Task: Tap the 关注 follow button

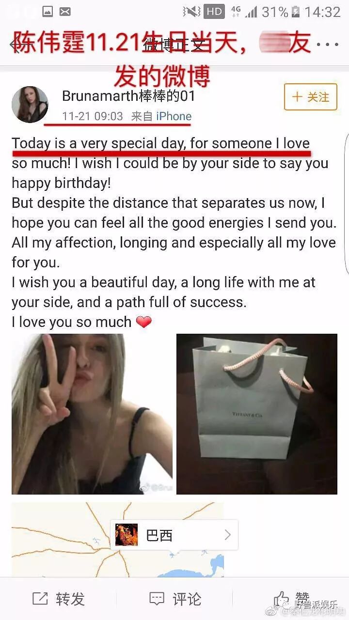Action: click(310, 97)
